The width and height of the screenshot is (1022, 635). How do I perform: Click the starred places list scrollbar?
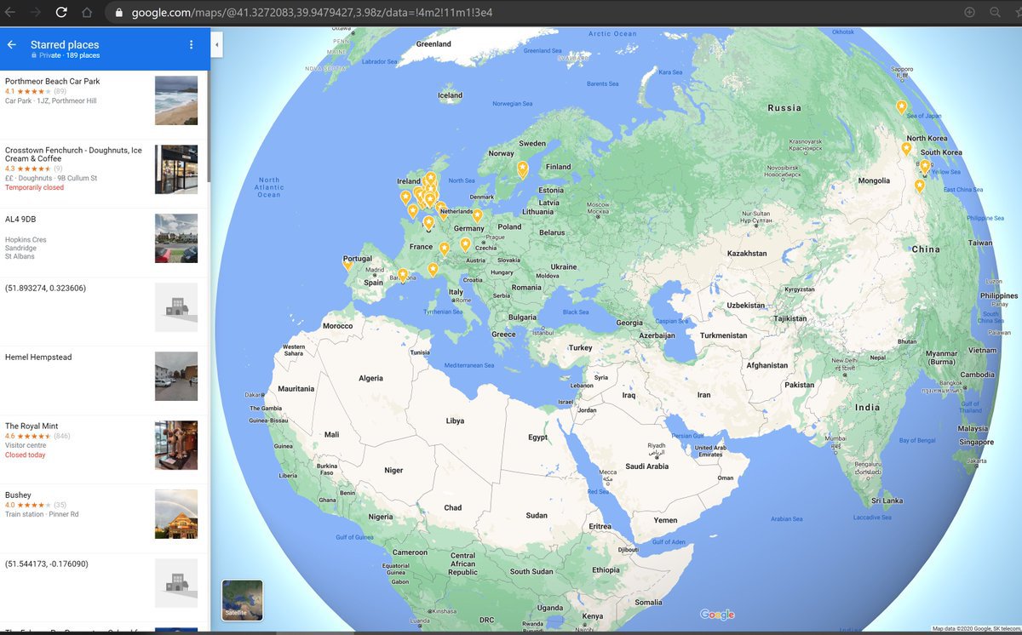point(207,128)
